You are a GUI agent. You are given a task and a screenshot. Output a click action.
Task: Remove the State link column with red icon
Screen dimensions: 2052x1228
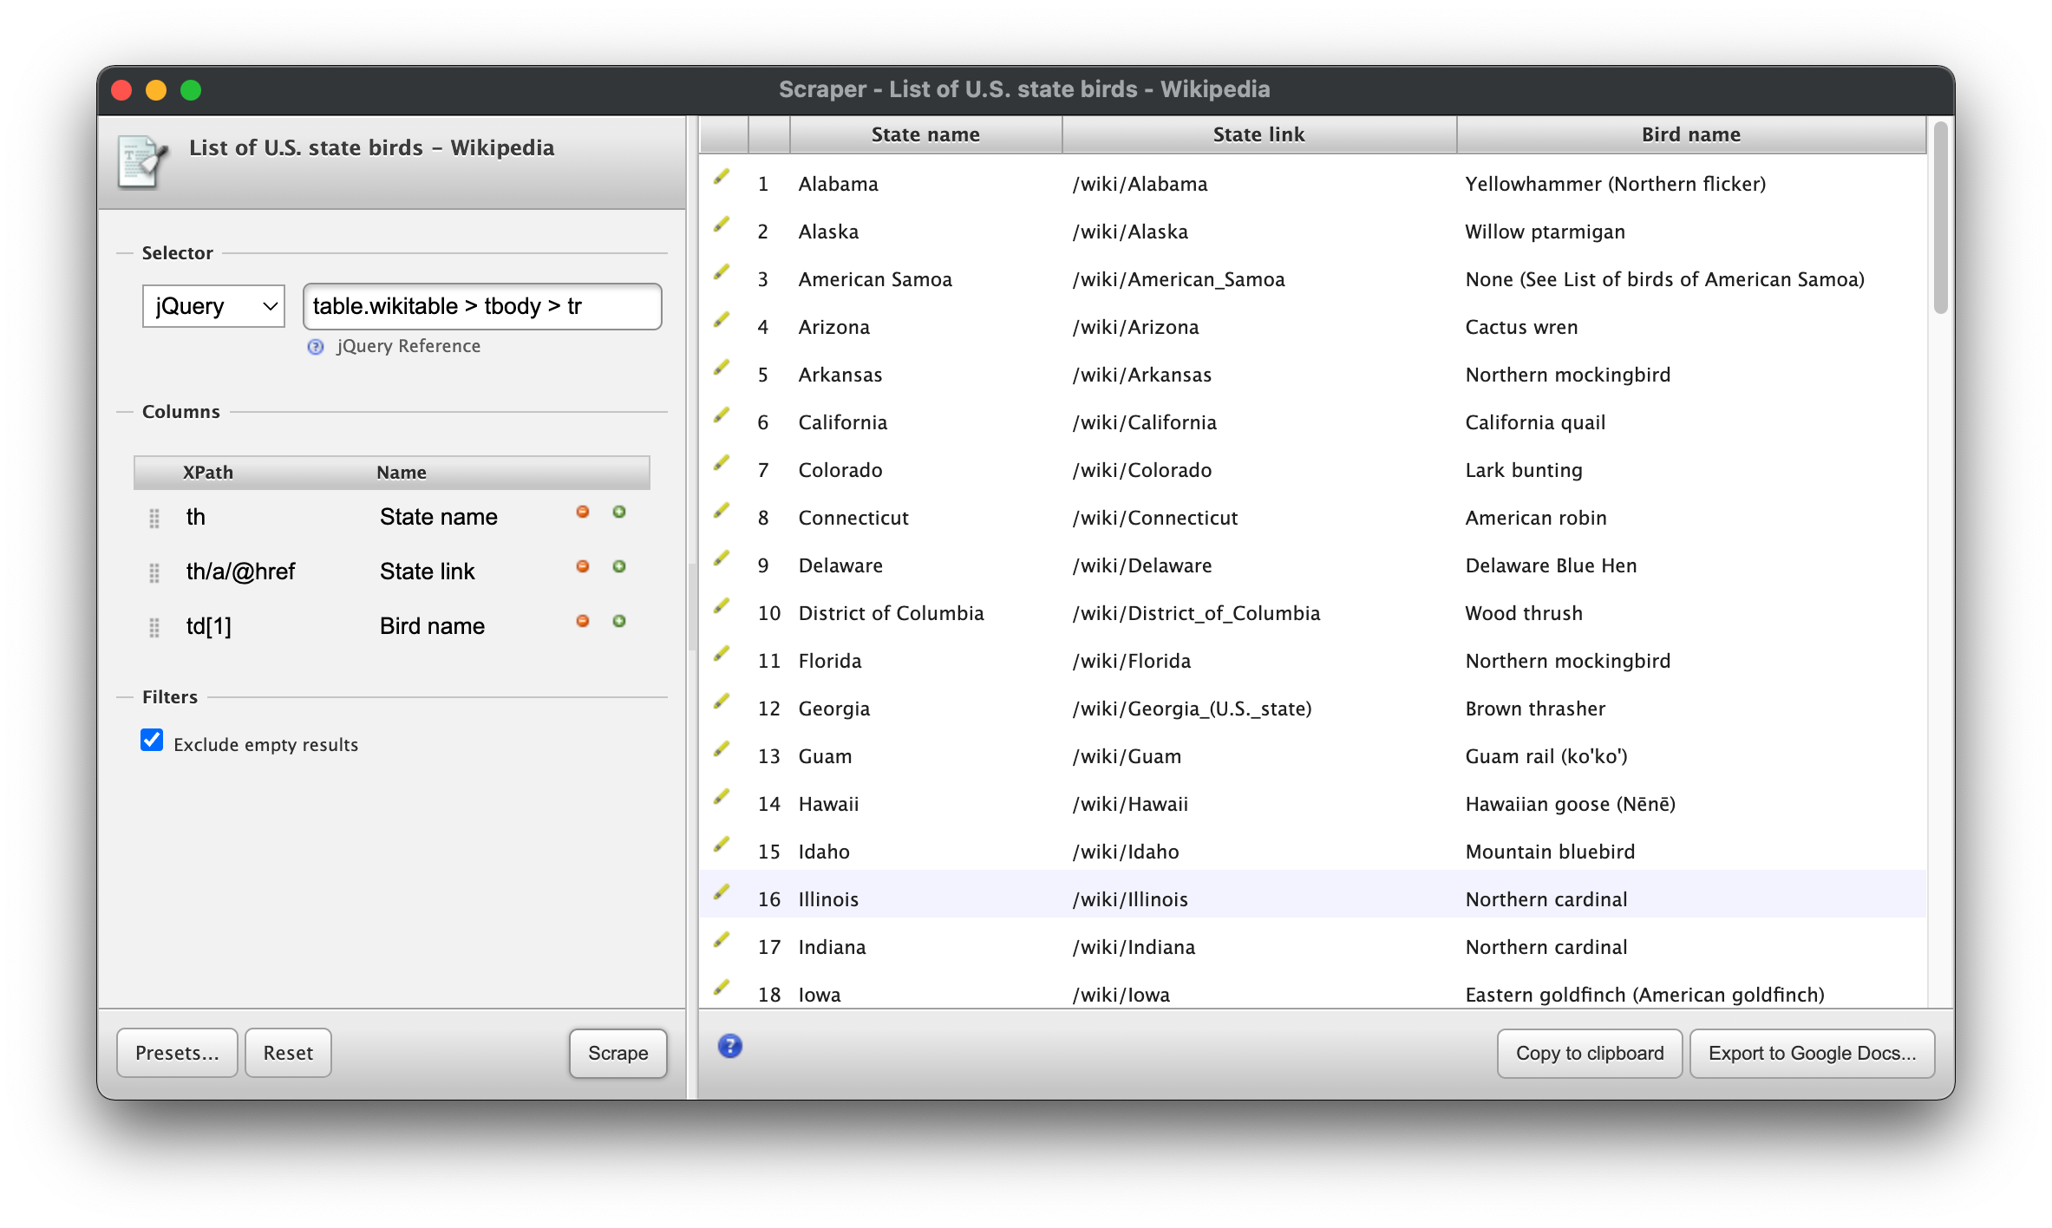pyautogui.click(x=583, y=566)
